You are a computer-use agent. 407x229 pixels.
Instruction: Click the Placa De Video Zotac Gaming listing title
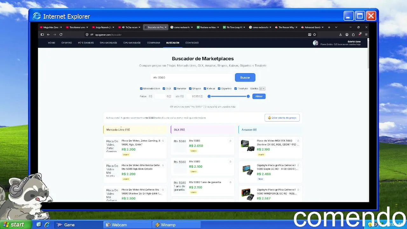[141, 142]
